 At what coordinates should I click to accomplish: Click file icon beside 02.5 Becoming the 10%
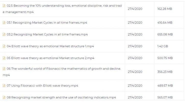click(x=4, y=6)
